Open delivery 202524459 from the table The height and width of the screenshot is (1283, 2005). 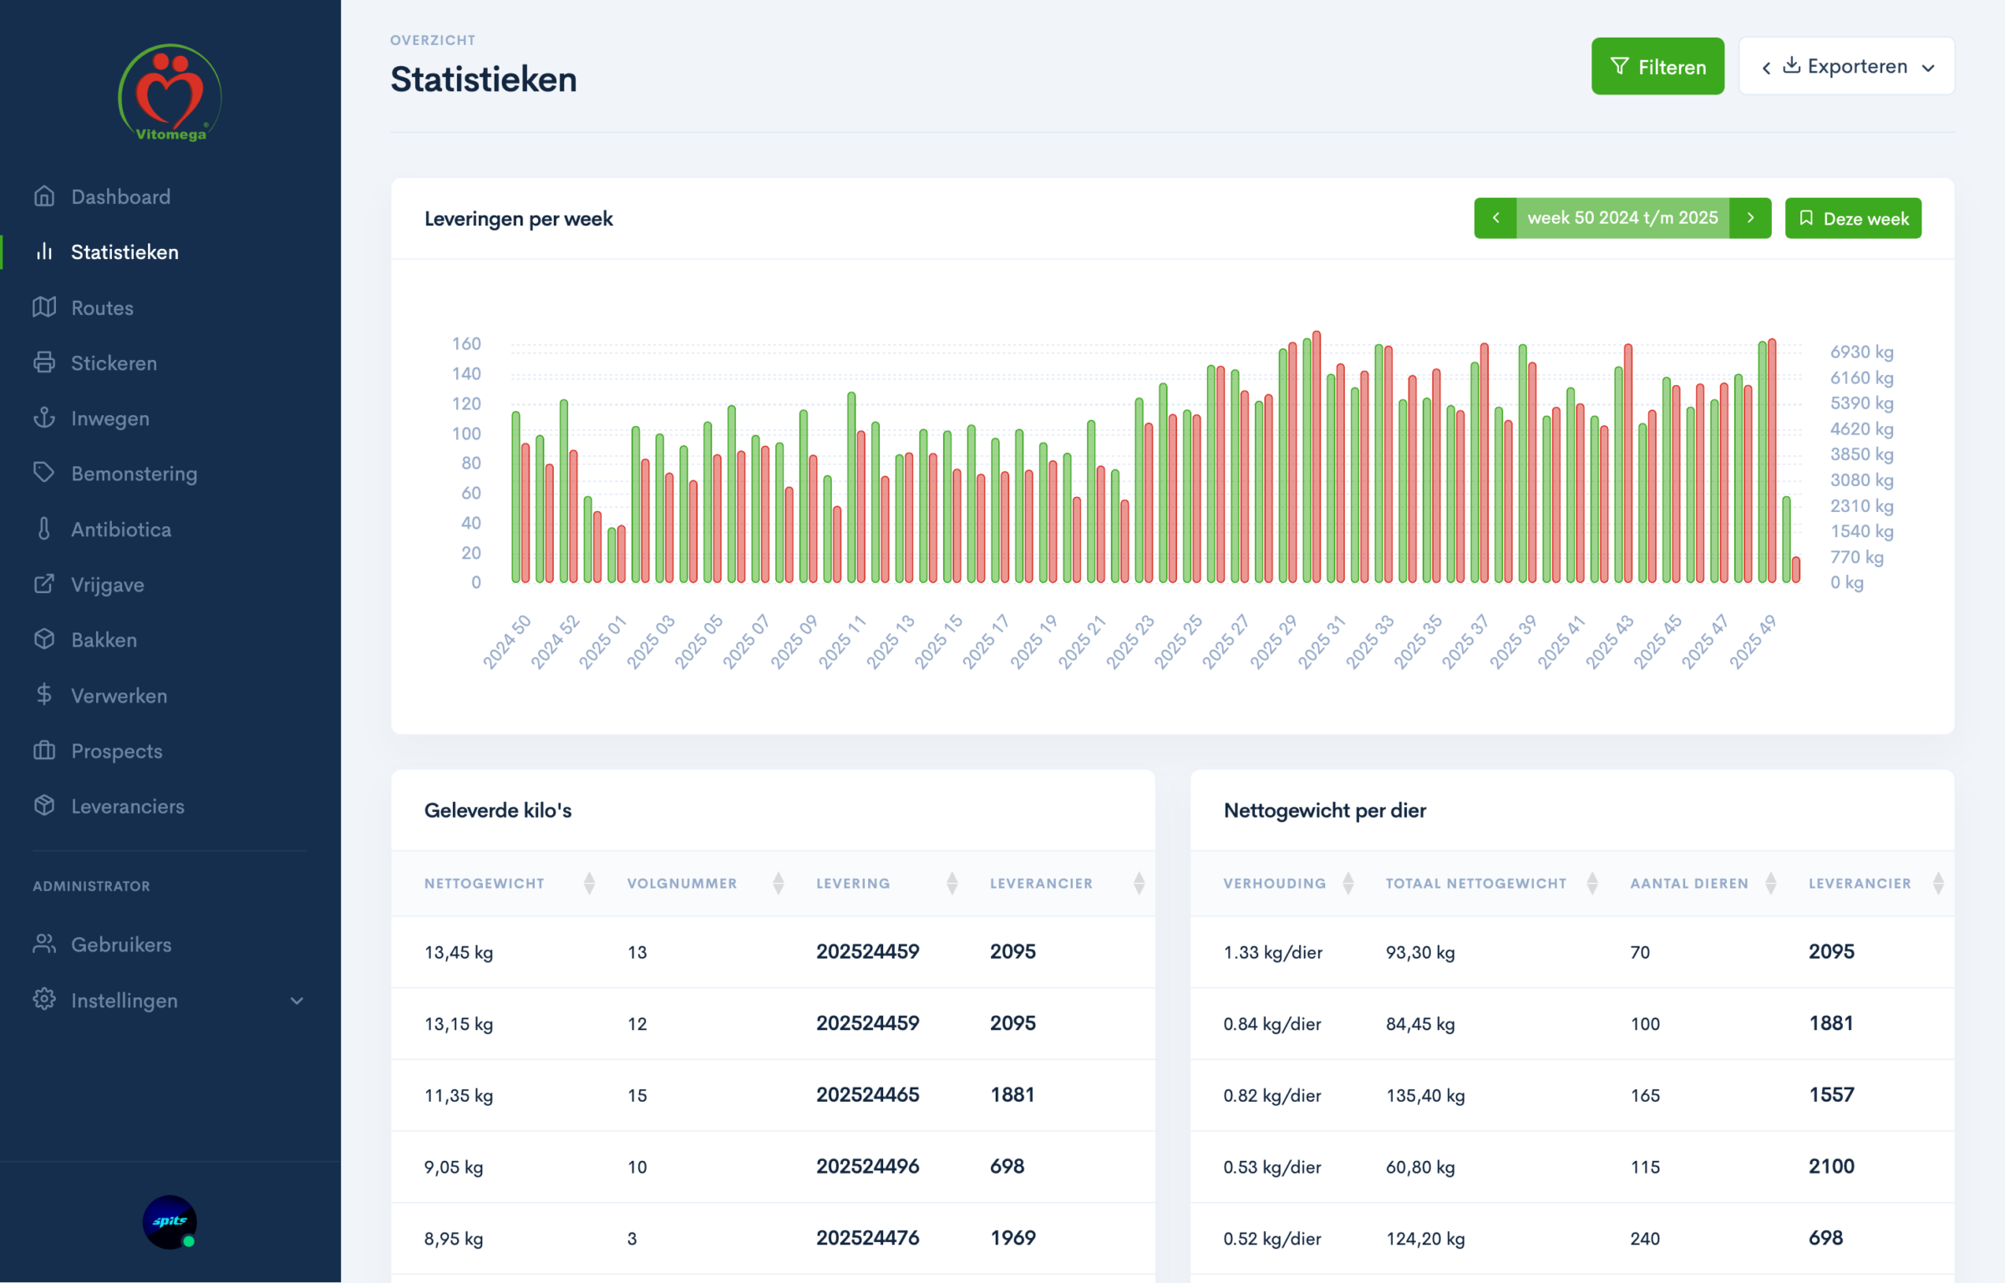(x=868, y=951)
